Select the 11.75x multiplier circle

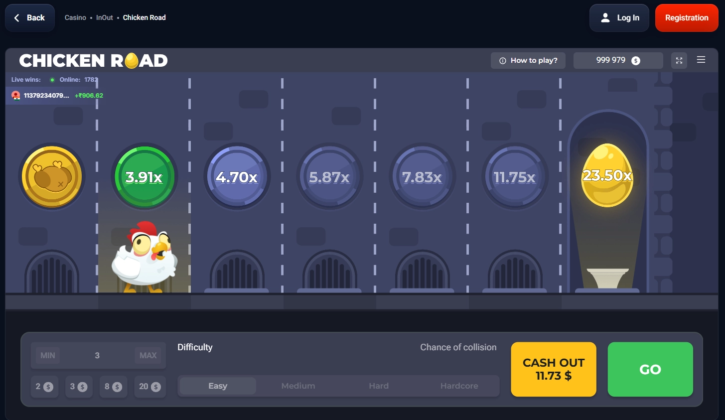[x=515, y=176]
